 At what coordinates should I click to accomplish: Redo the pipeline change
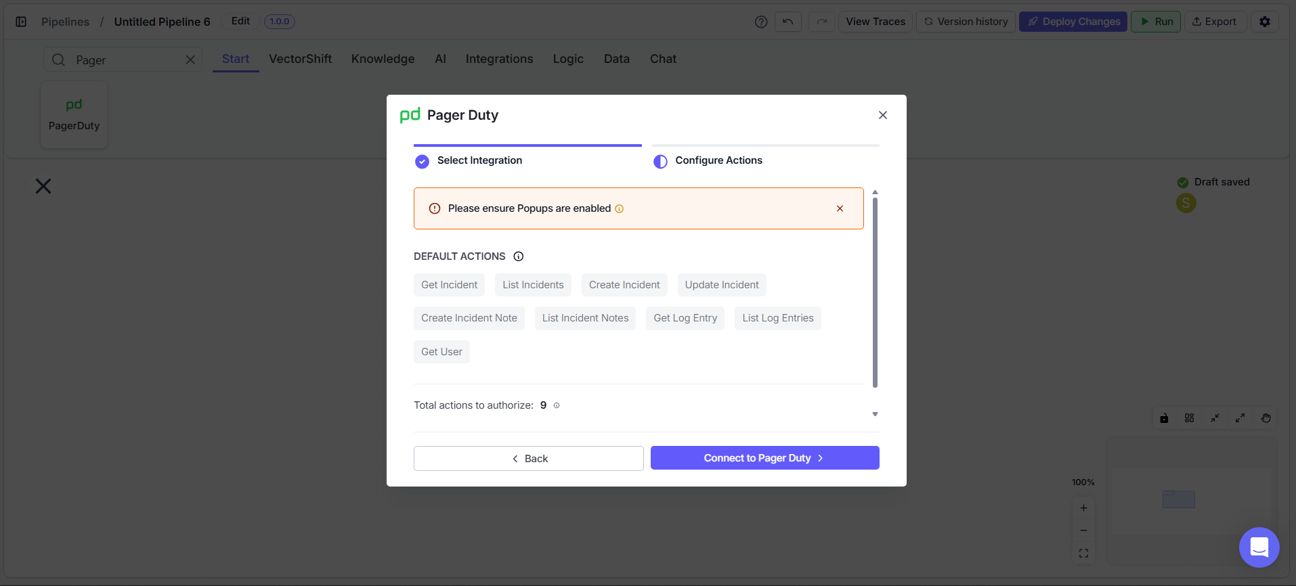(821, 22)
